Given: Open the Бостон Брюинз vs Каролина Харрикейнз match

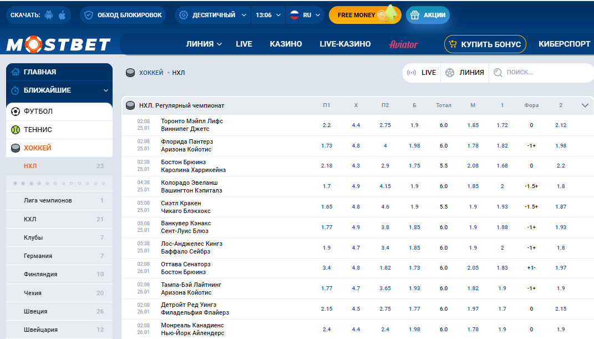Looking at the screenshot, I should [x=193, y=166].
